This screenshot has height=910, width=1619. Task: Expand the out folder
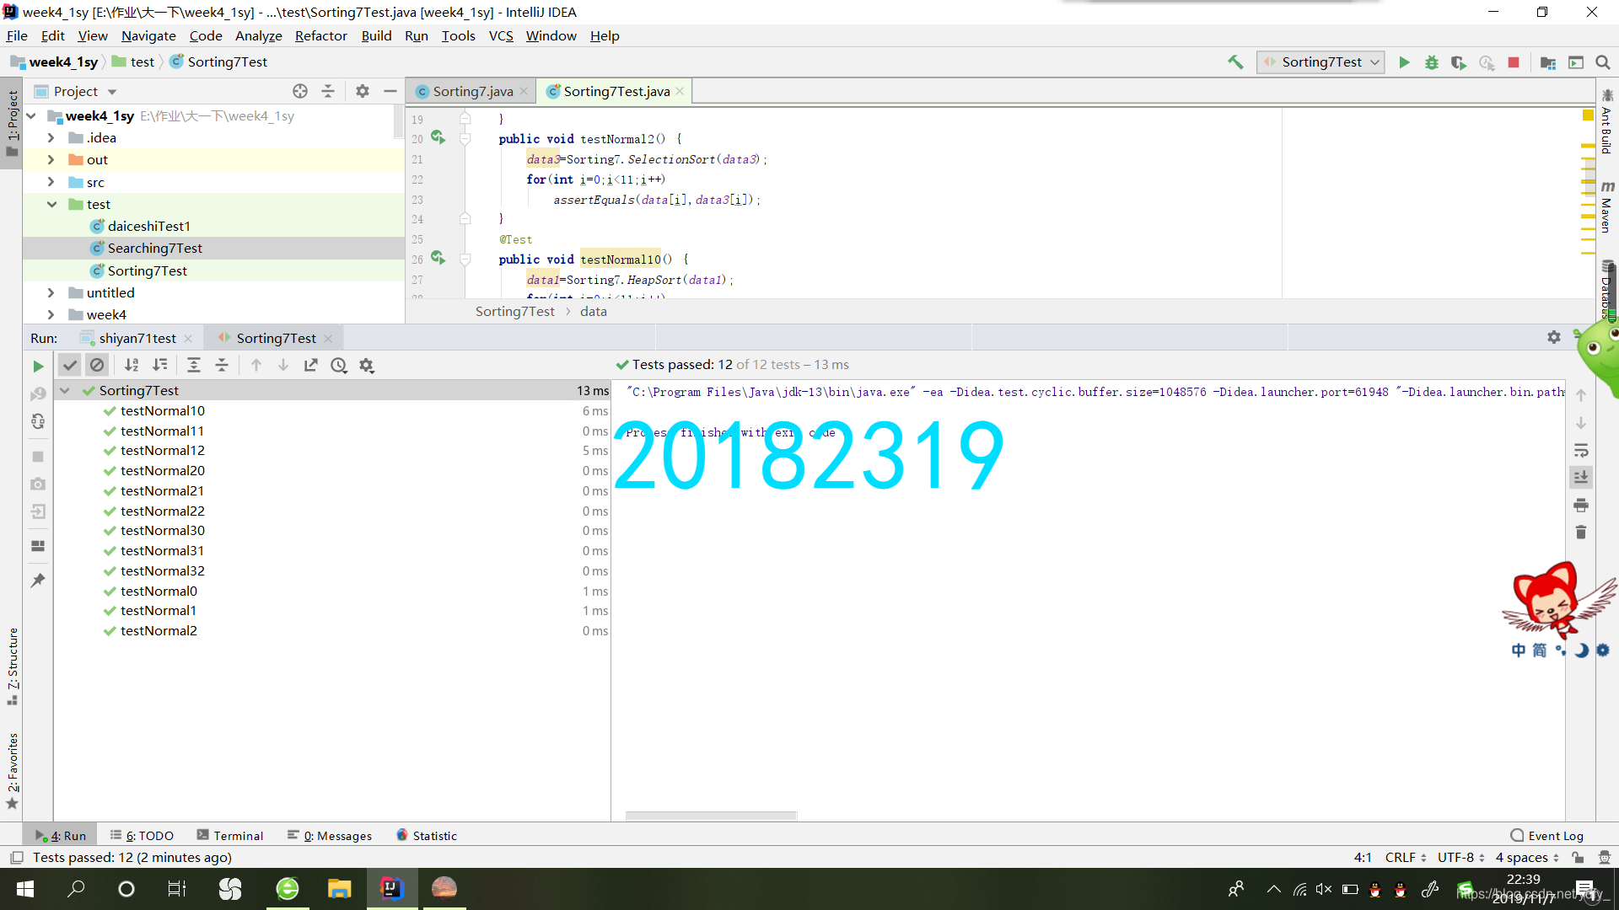point(51,159)
